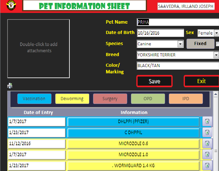Switch to the Vaccination tab

(x=34, y=99)
